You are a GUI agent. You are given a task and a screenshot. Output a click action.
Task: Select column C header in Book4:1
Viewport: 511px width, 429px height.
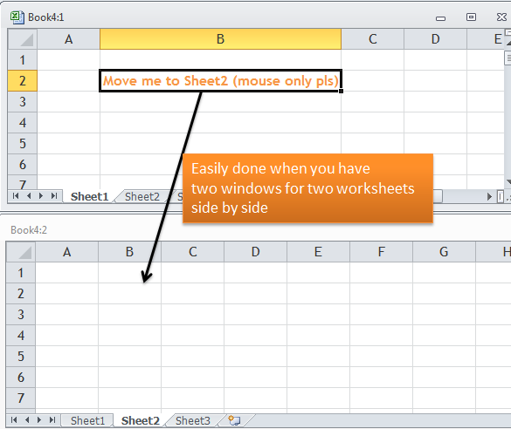(x=372, y=39)
